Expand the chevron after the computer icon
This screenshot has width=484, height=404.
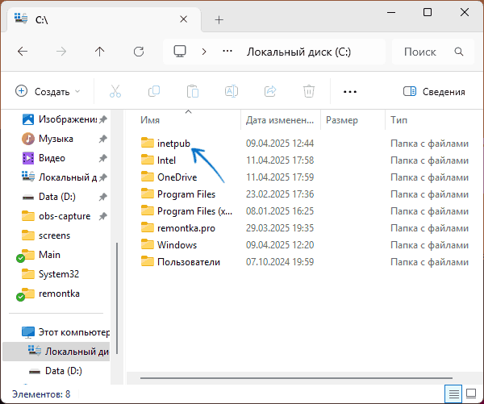click(204, 52)
